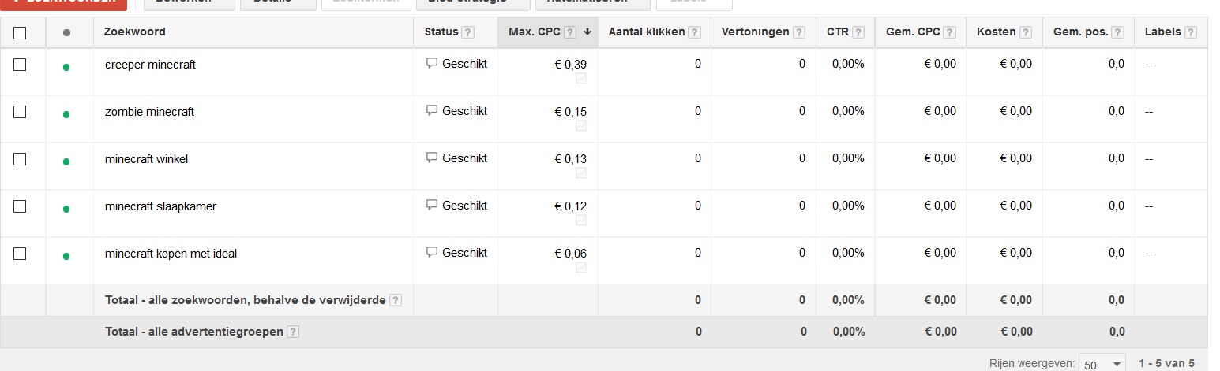Click the help icon beside Labels header
This screenshot has height=371, width=1220.
[x=1191, y=32]
